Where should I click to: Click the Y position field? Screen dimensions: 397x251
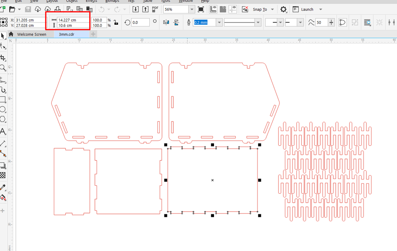[x=31, y=26]
